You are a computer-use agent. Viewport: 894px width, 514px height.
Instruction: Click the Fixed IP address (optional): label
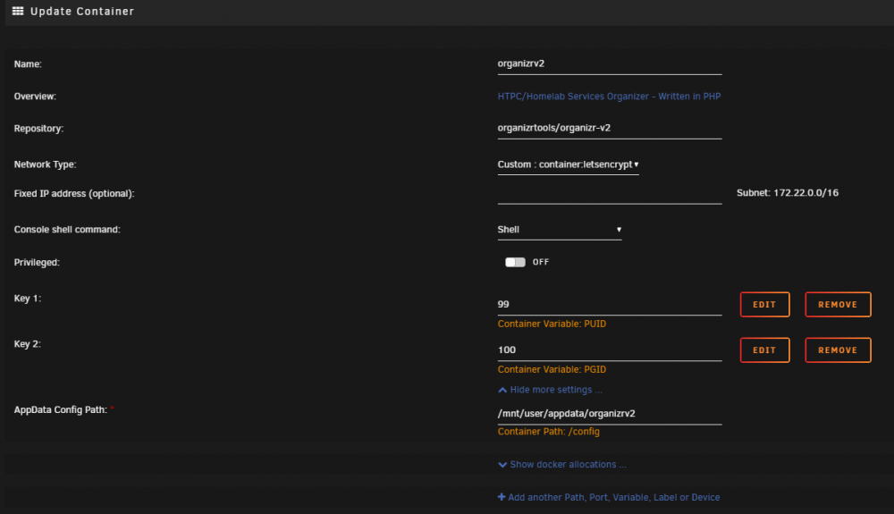[x=74, y=193]
